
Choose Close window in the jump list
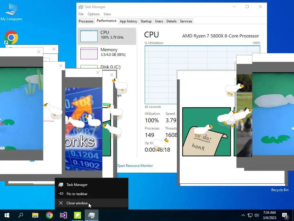pos(92,203)
